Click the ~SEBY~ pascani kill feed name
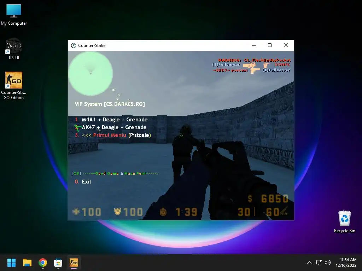Viewport: 362px width, 271px height. point(230,70)
